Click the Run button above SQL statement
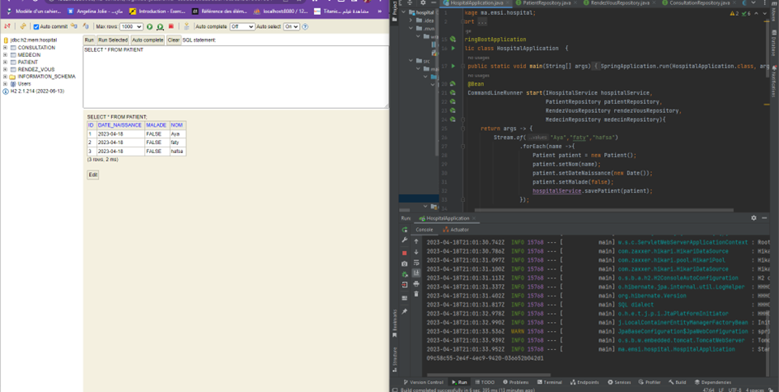779x392 pixels. [89, 40]
